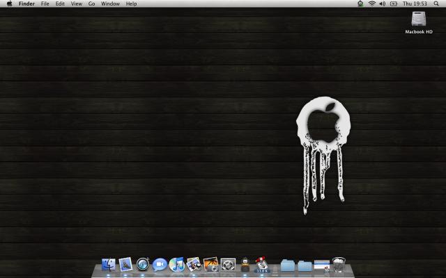Image resolution: width=446 pixels, height=278 pixels.
Task: Open System Preferences gear icon in Dock
Action: pyautogui.click(x=228, y=265)
